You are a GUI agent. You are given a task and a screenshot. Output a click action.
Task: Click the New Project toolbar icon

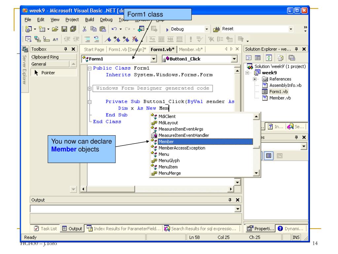pos(28,29)
